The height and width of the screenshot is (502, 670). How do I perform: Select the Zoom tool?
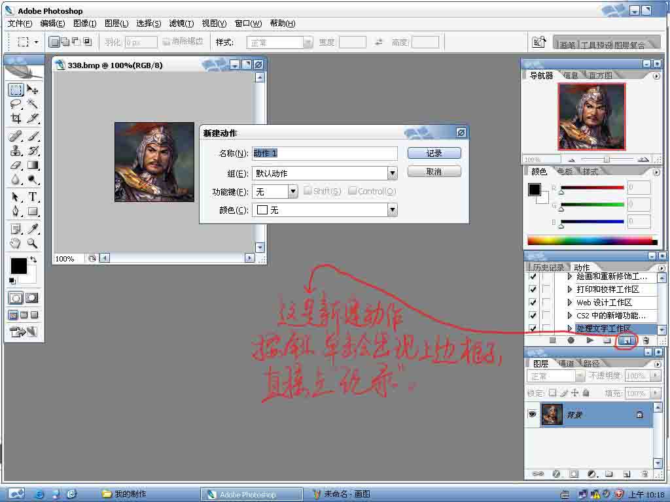click(x=33, y=243)
